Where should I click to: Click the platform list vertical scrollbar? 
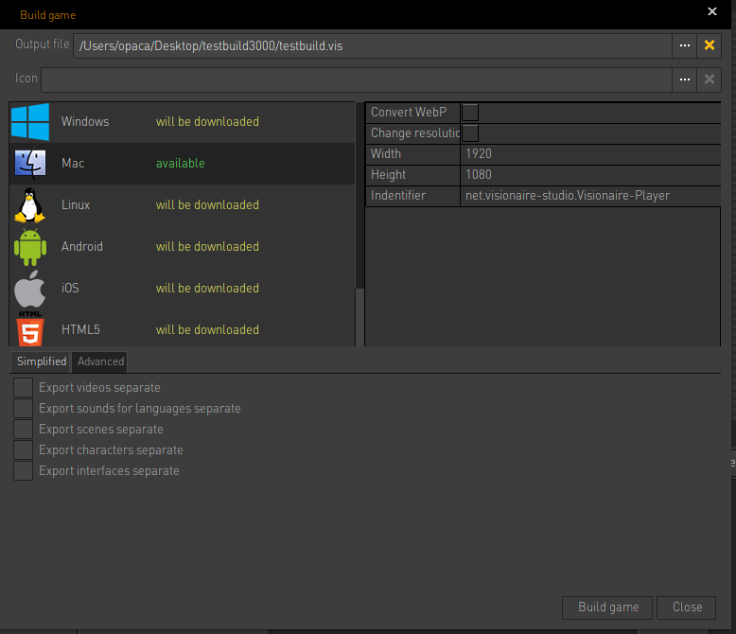(359, 224)
